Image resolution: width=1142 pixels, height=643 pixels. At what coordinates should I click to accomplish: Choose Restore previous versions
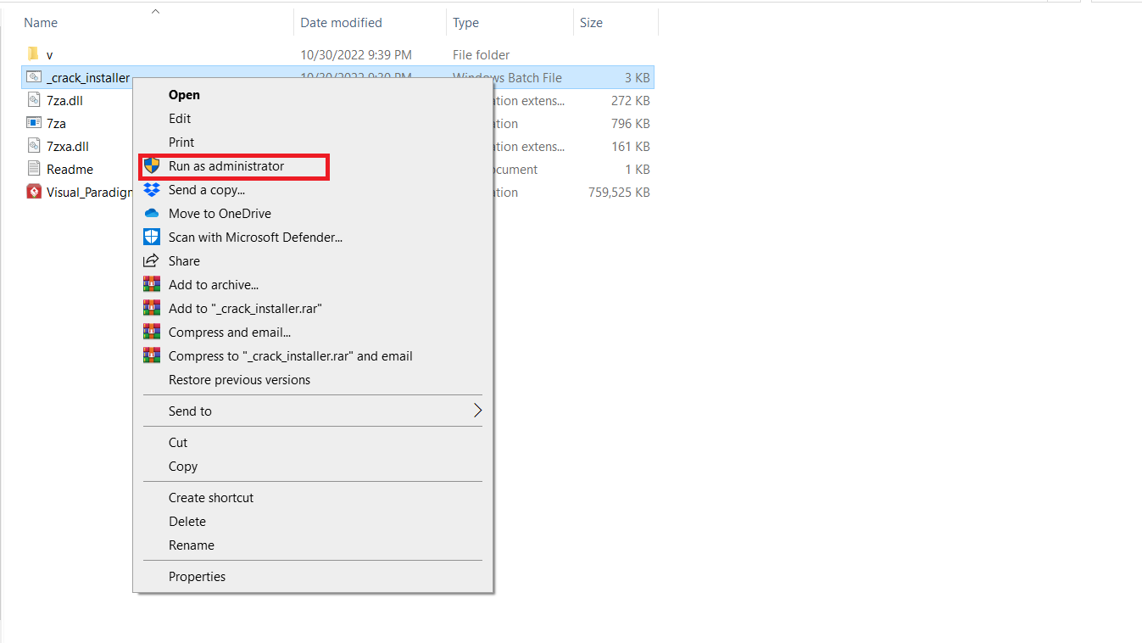click(x=313, y=380)
